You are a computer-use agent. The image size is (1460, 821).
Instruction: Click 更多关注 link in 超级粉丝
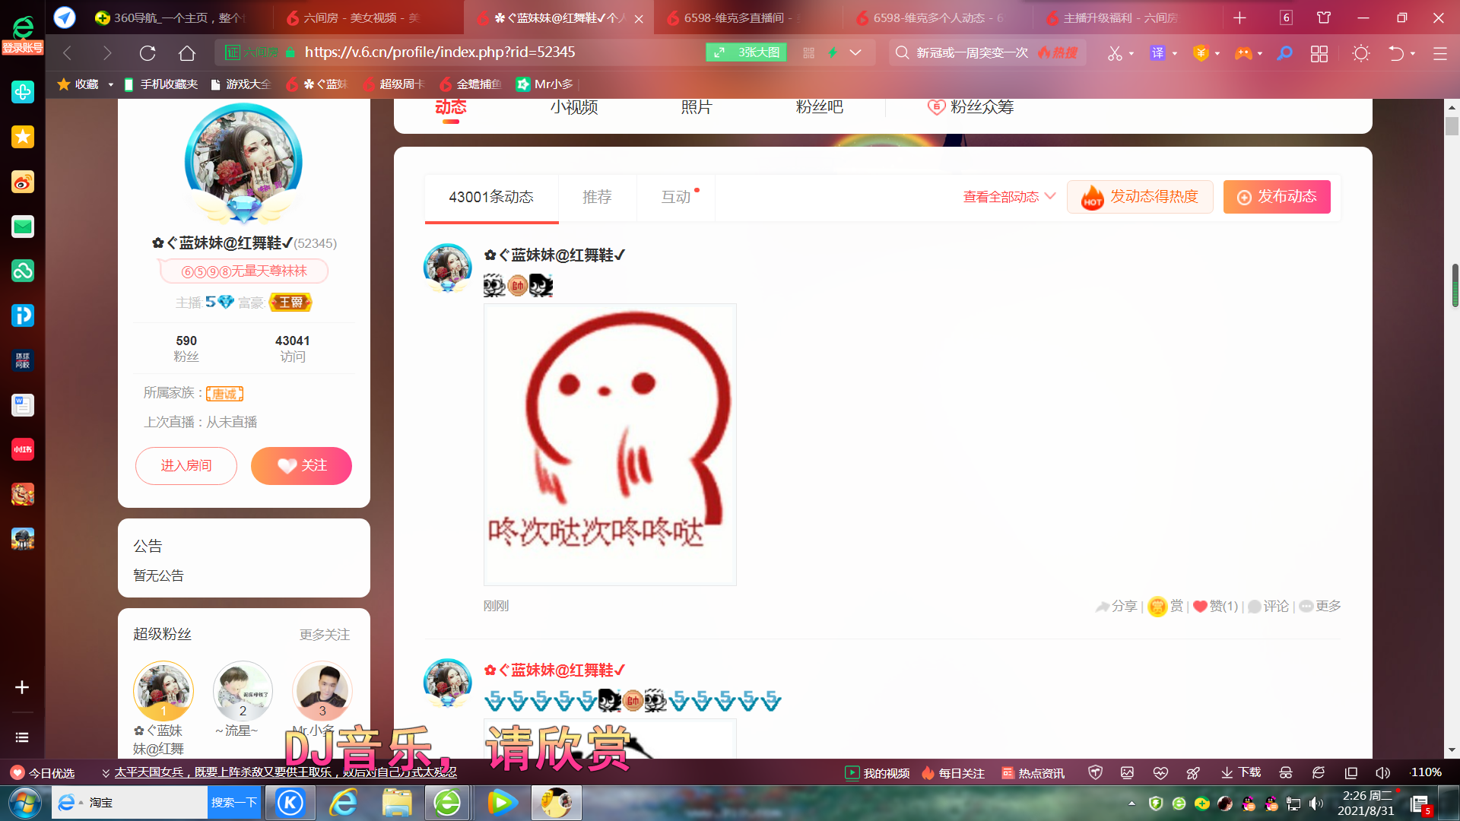[x=325, y=635]
